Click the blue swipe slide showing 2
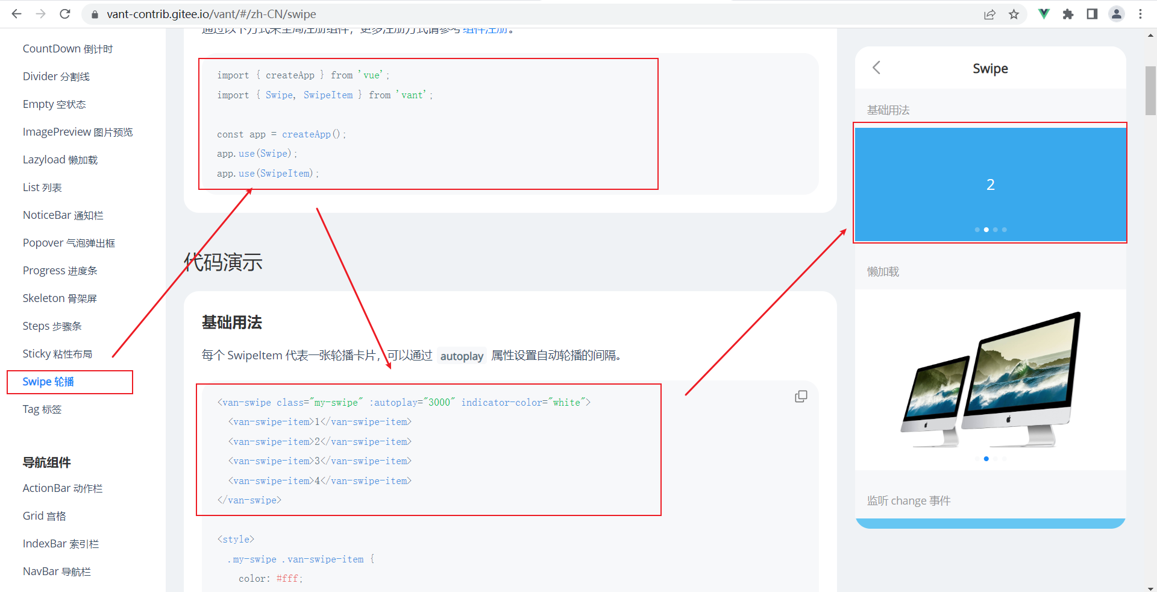Screen dimensions: 1157x592 point(990,184)
